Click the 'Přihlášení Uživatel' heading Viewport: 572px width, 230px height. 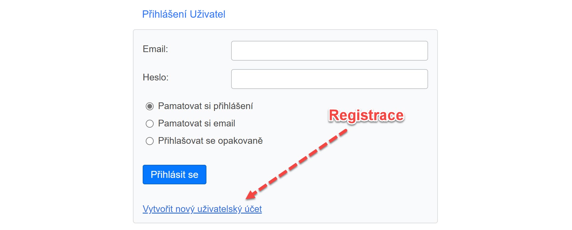(x=184, y=14)
